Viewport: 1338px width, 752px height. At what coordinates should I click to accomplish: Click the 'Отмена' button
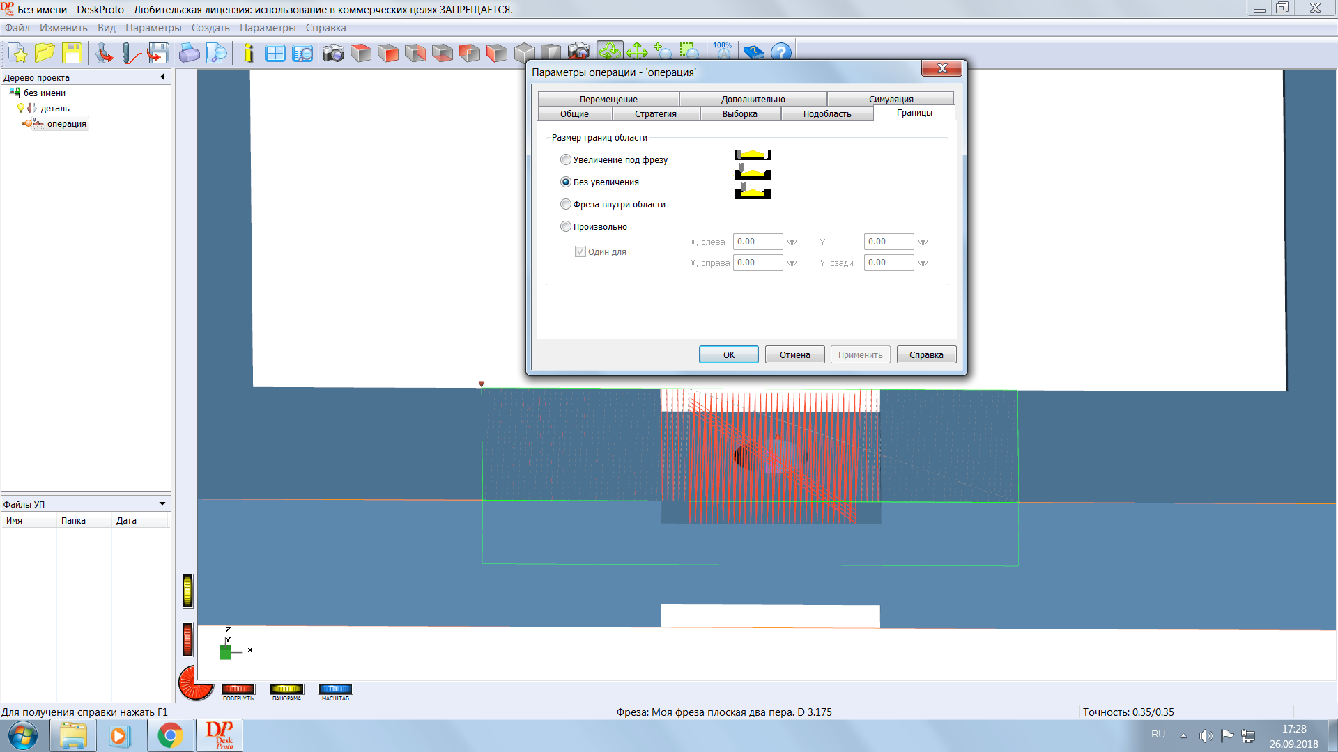(x=794, y=355)
